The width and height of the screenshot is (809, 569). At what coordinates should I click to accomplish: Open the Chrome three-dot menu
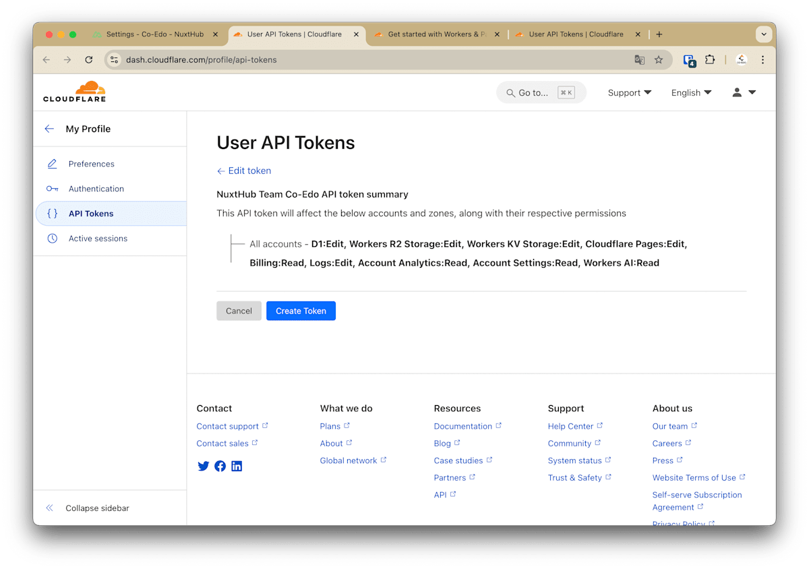coord(762,60)
